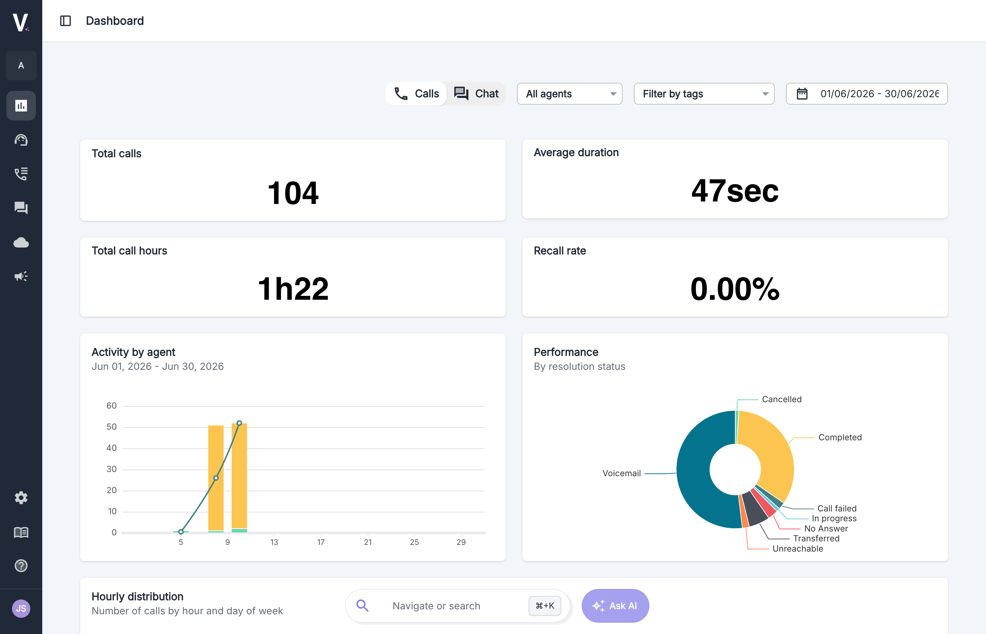Open the headset agents sidebar icon
The height and width of the screenshot is (634, 986).
coord(21,140)
